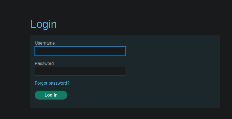Submit the form with Log in
The image size is (232, 119).
click(51, 95)
